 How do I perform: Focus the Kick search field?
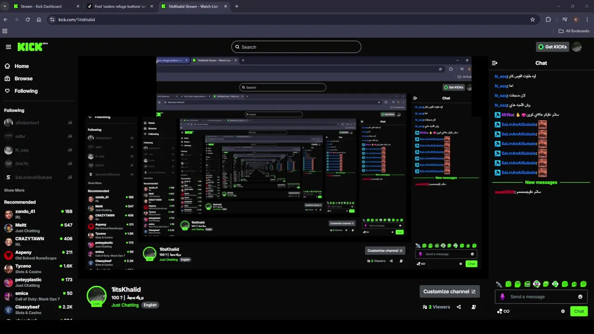pyautogui.click(x=296, y=47)
